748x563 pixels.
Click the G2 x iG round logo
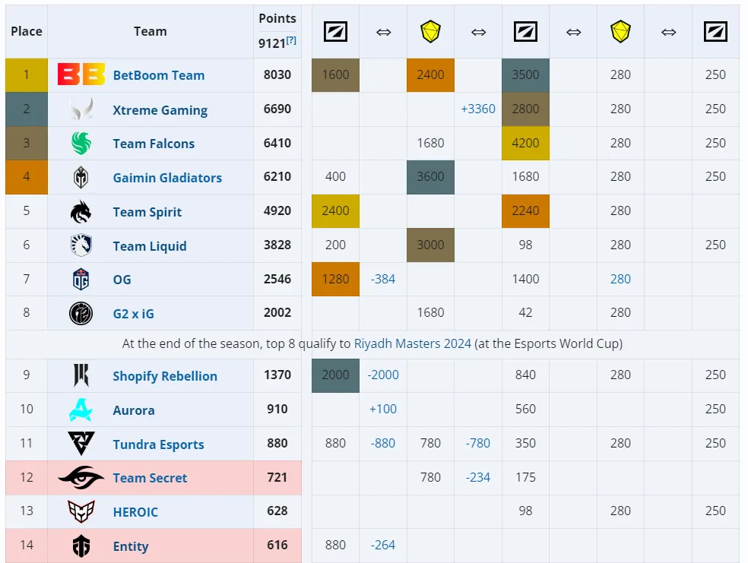(81, 313)
